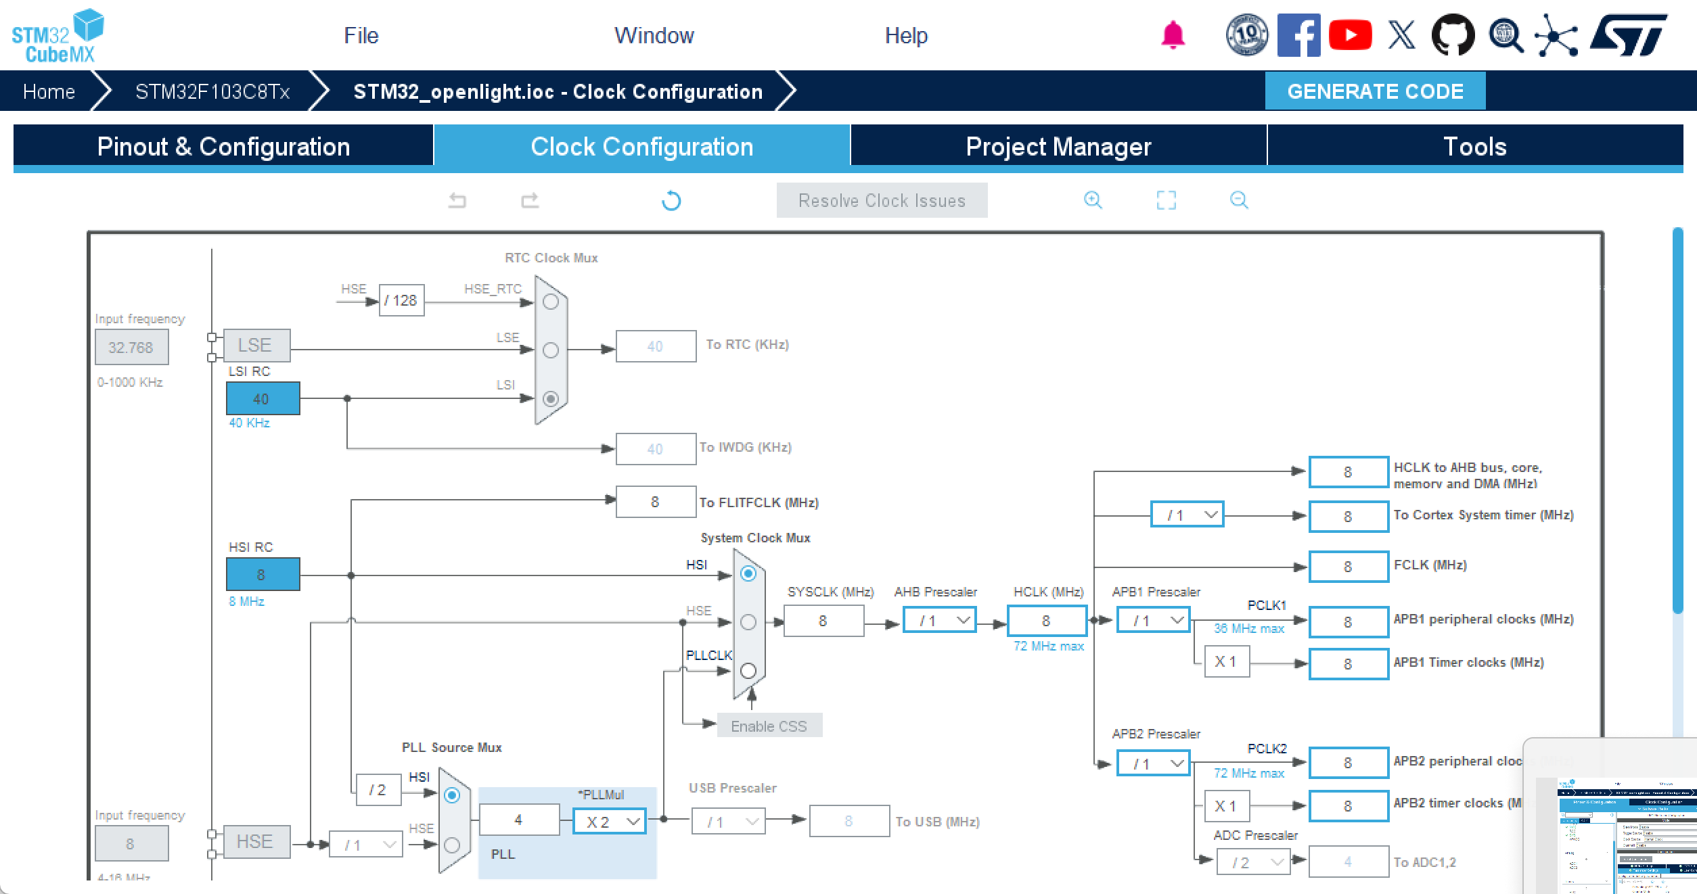Screen dimensions: 1697x894
Task: Click the GENERATE CODE button
Action: tap(1375, 91)
